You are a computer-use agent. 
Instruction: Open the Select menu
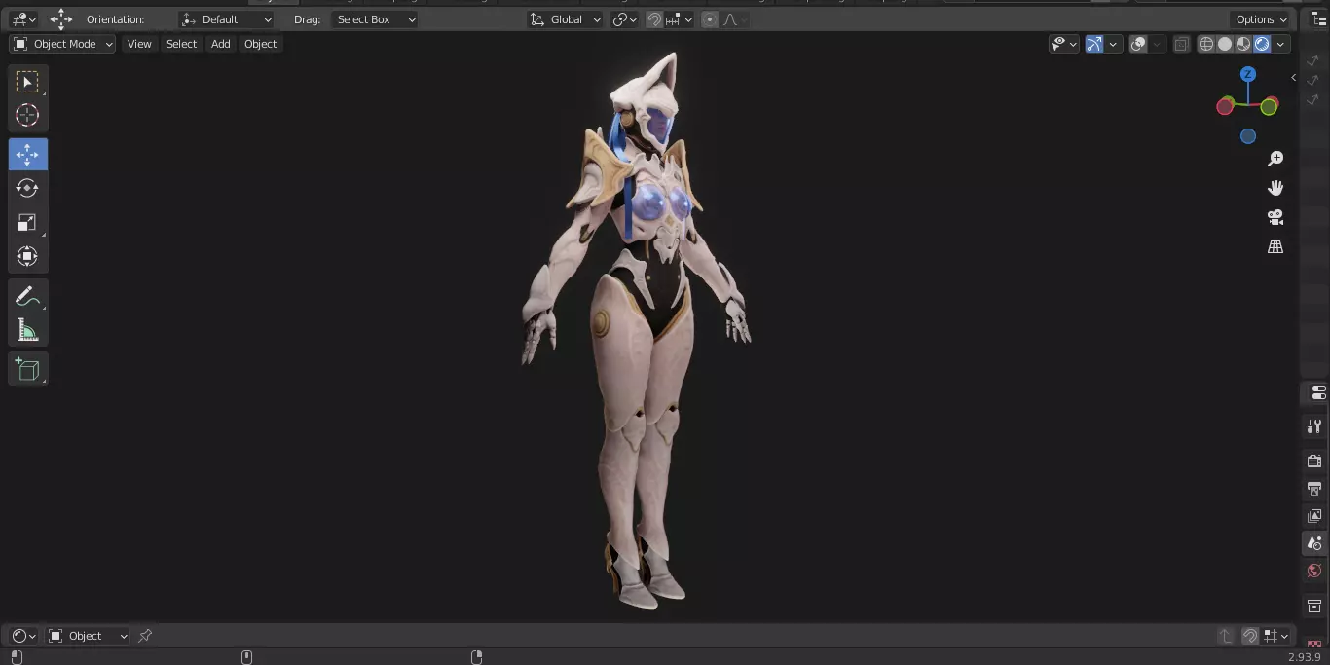pos(181,44)
